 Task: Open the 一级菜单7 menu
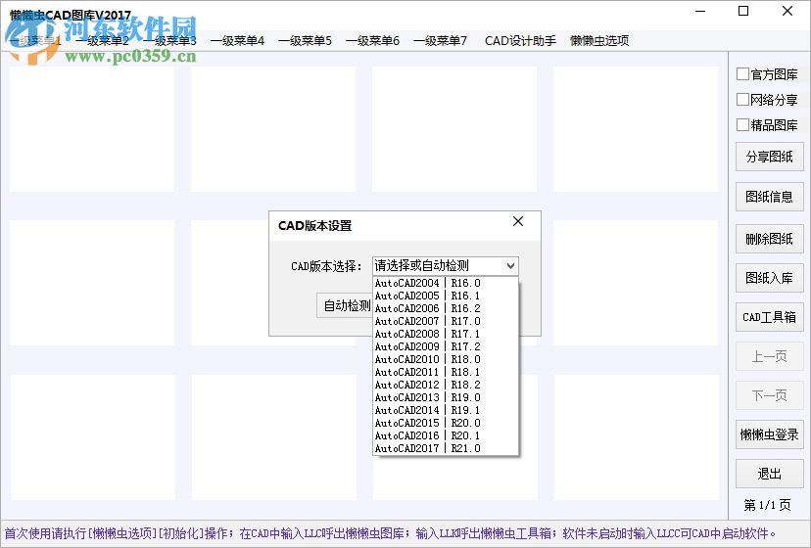tap(441, 41)
